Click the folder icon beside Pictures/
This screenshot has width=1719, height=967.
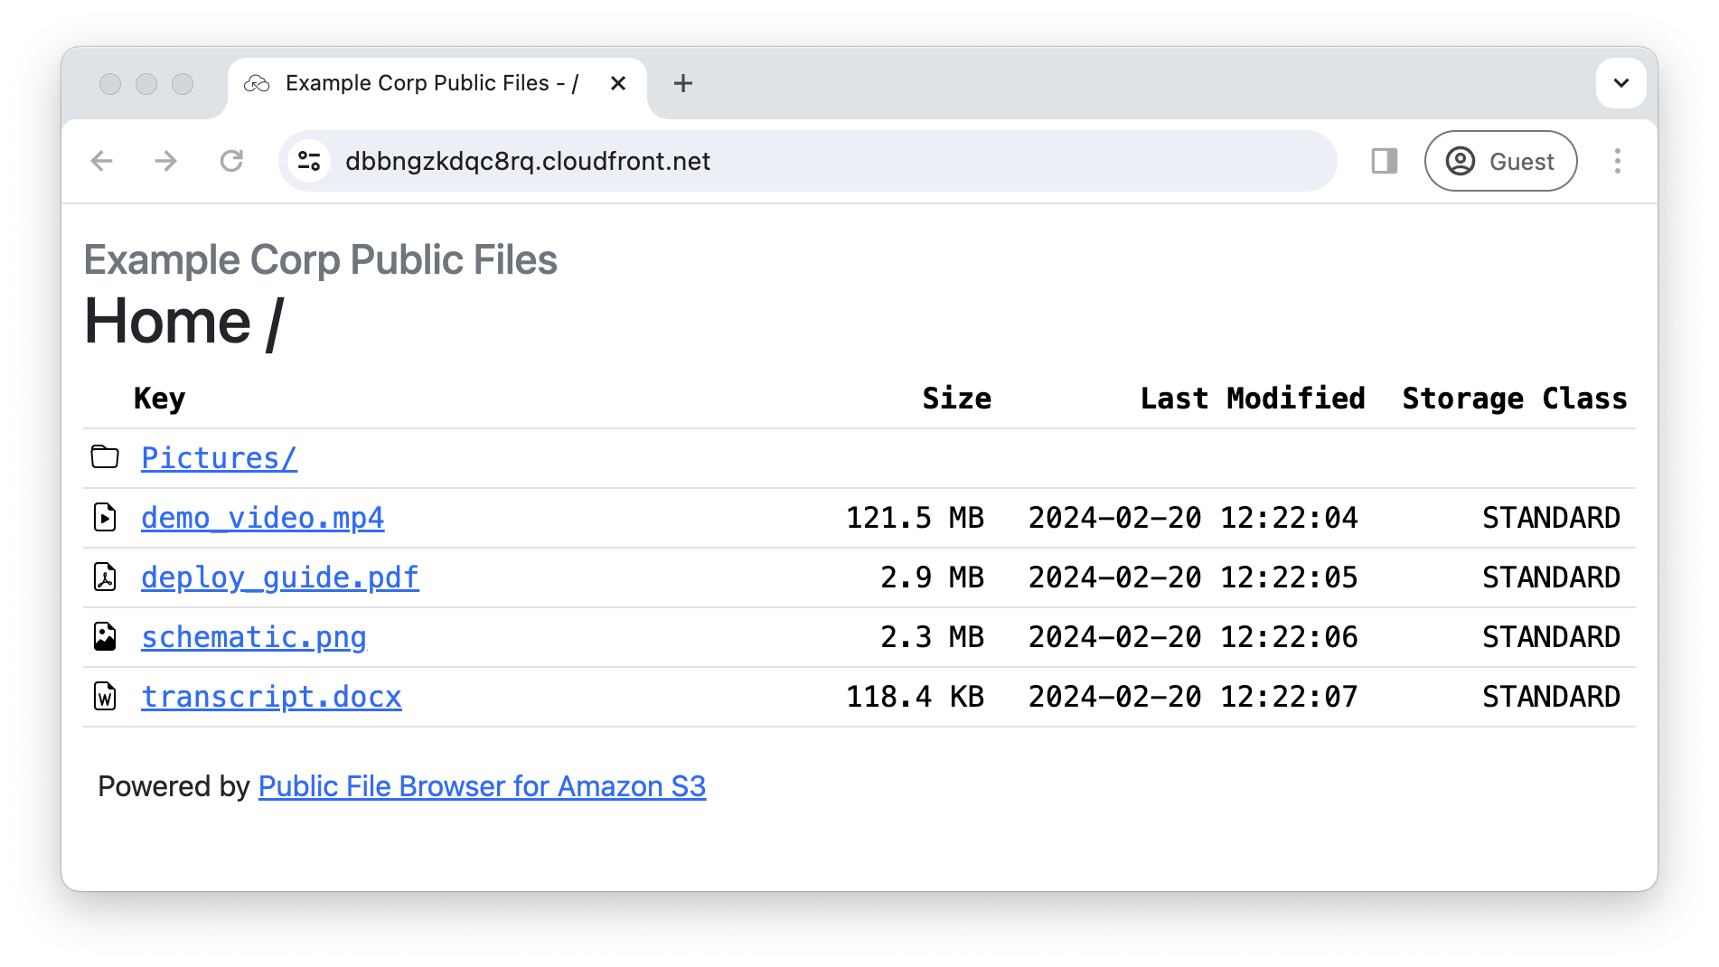(x=105, y=457)
